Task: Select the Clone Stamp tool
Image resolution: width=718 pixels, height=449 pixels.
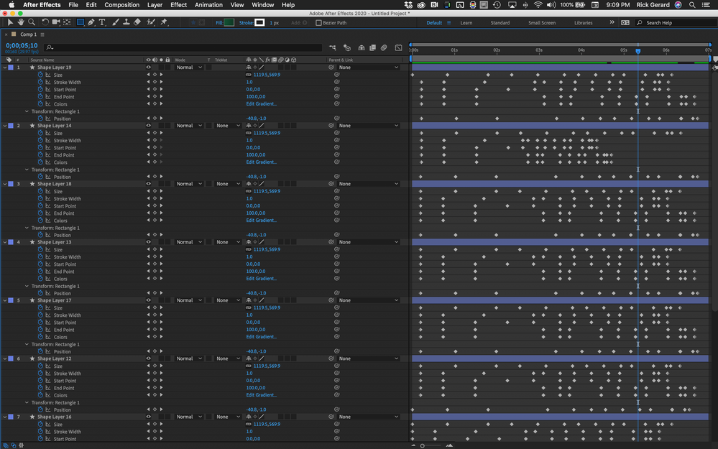Action: 126,22
